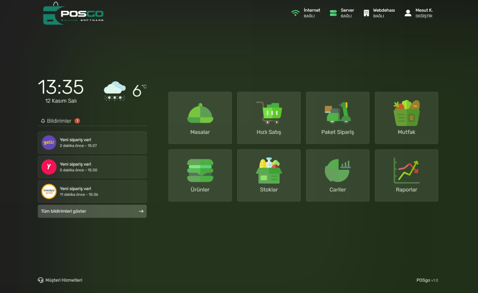
Task: Open the Stoklar box tile
Action: point(269,175)
